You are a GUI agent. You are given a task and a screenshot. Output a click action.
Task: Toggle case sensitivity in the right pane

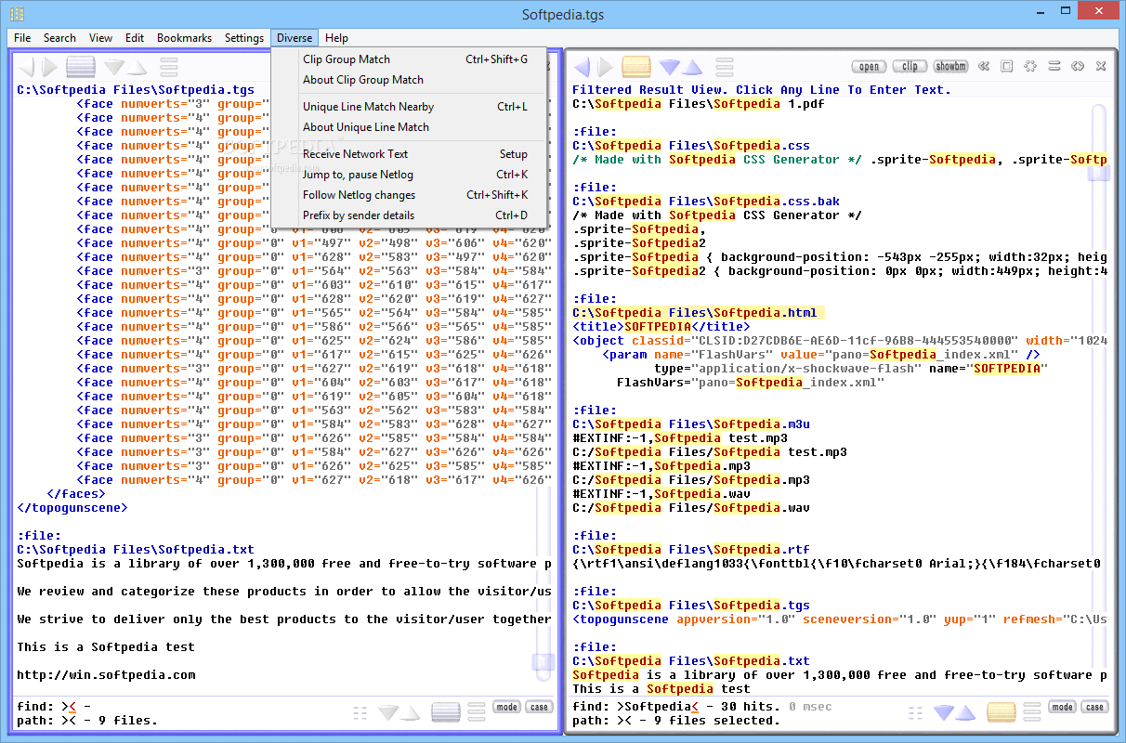pos(1094,707)
